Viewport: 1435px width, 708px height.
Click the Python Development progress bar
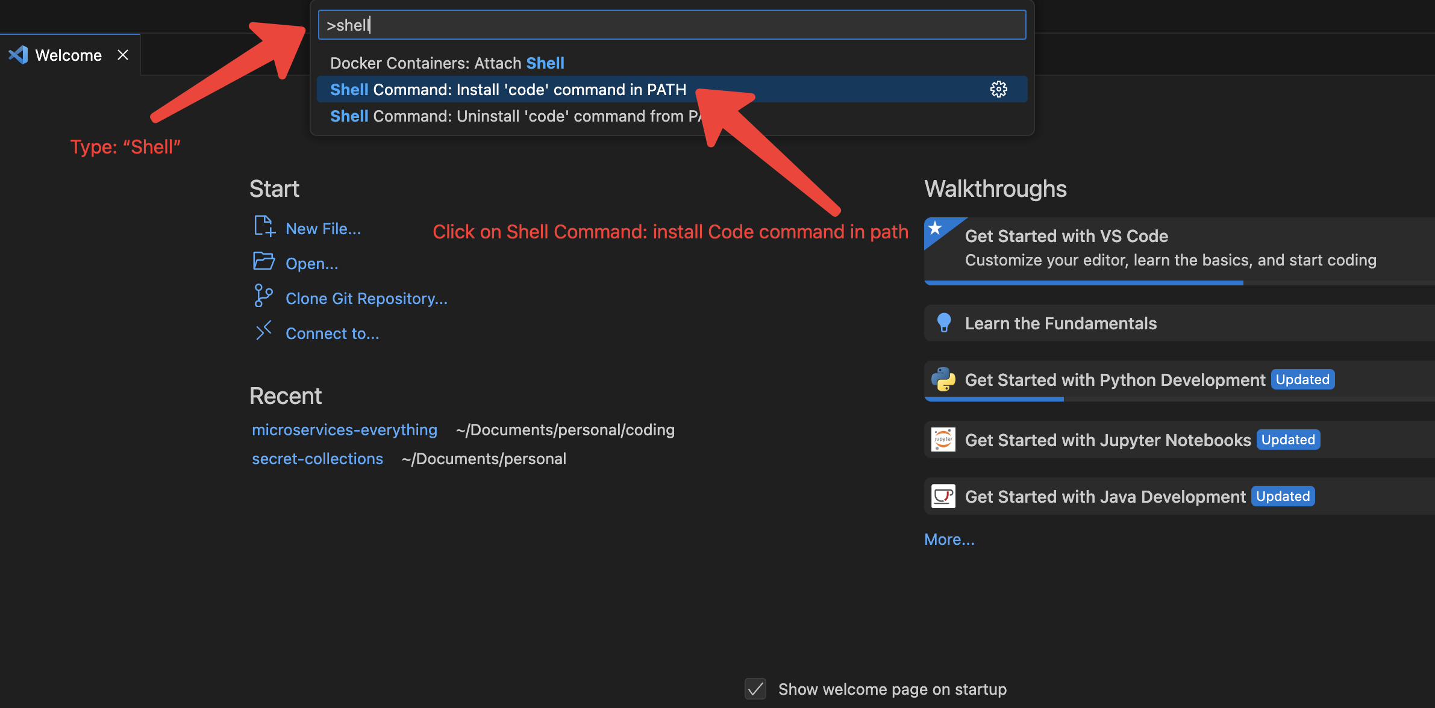1180,399
